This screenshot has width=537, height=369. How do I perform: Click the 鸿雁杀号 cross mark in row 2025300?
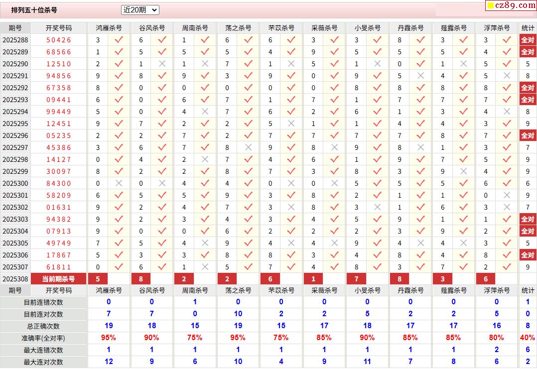(119, 183)
